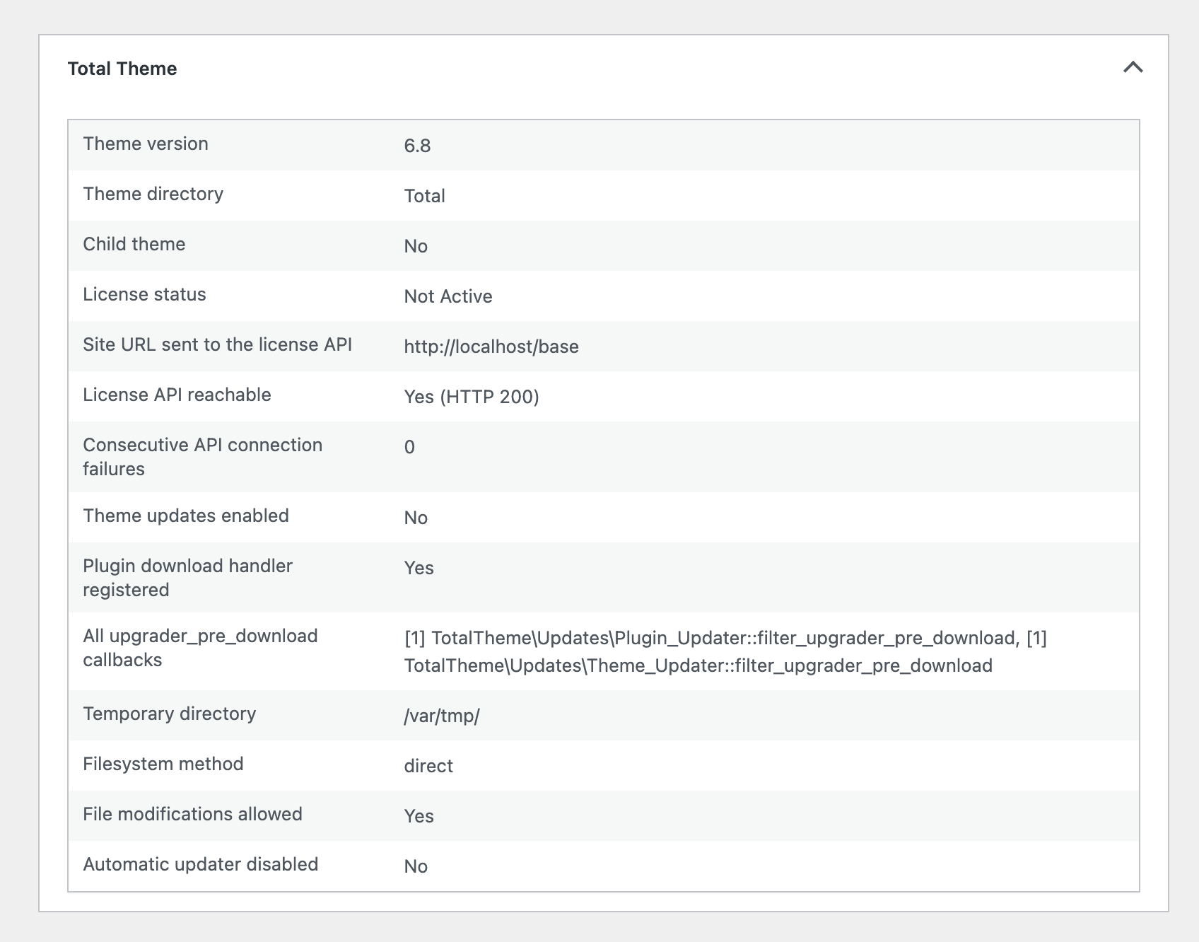Click Automatic updater disabled No value
Image resolution: width=1199 pixels, height=942 pixels.
click(416, 866)
